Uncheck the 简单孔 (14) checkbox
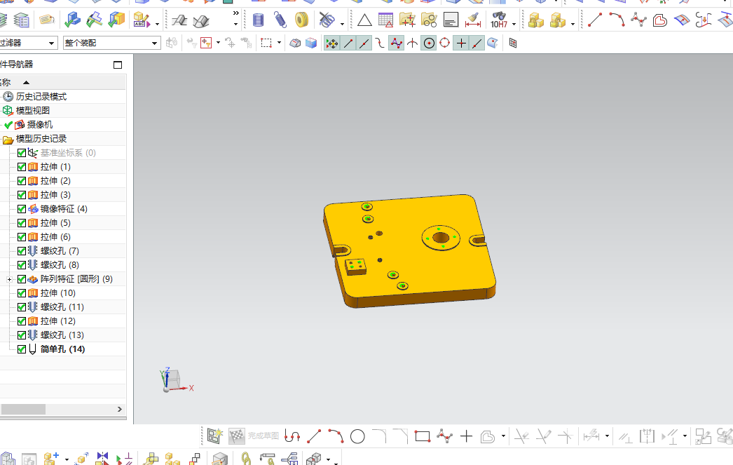This screenshot has width=733, height=465. click(22, 349)
